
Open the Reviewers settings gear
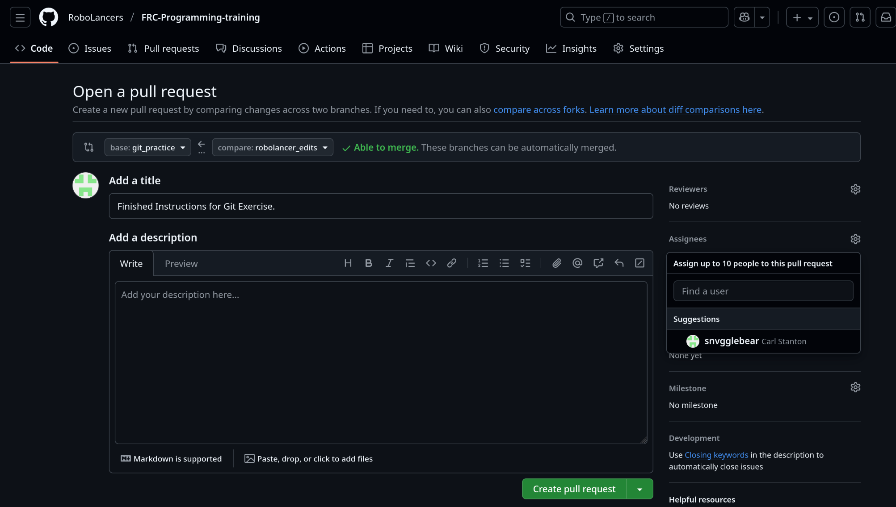(x=855, y=189)
